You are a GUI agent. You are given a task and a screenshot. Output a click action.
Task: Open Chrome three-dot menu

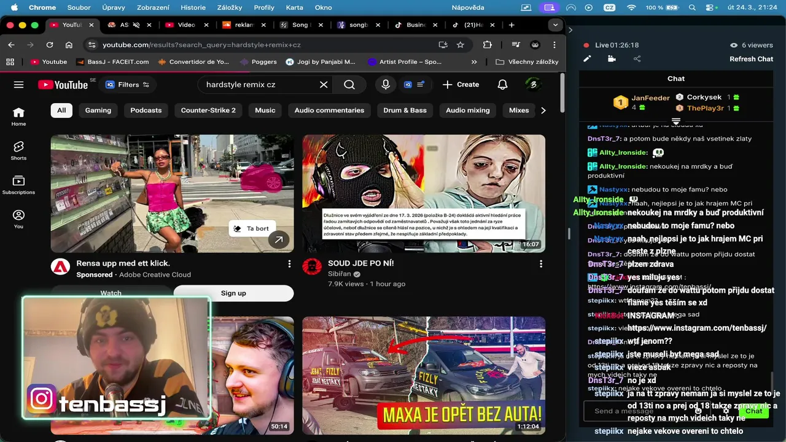click(x=554, y=45)
